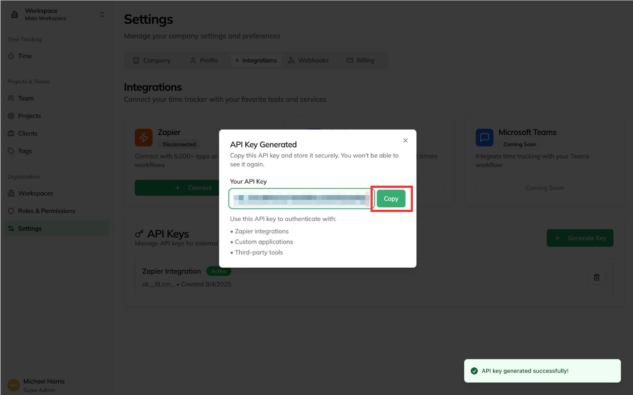
Task: Click Michael Harris avatar initials
Action: click(x=14, y=385)
